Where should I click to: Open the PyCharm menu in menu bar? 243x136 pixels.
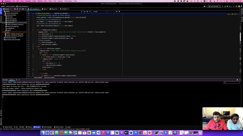point(8,1)
